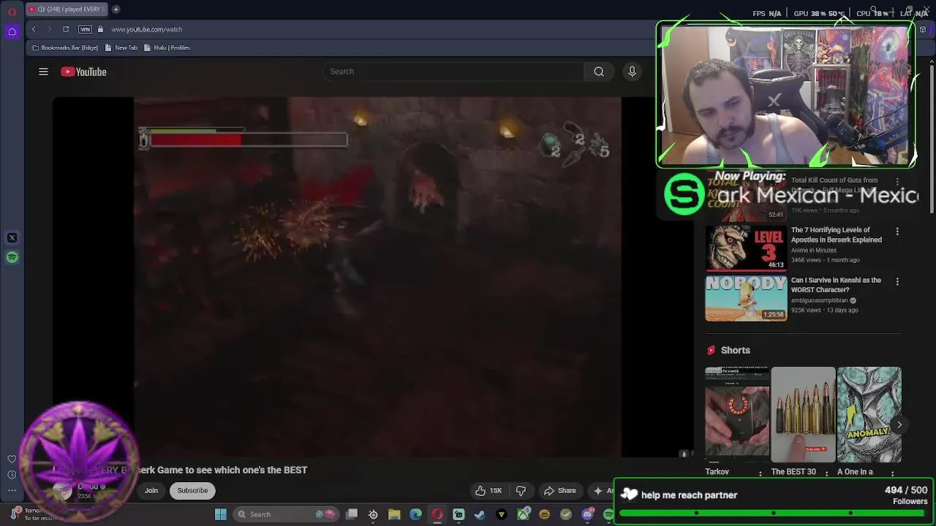Open New Tab bookmark
Image resolution: width=936 pixels, height=526 pixels.
click(121, 47)
